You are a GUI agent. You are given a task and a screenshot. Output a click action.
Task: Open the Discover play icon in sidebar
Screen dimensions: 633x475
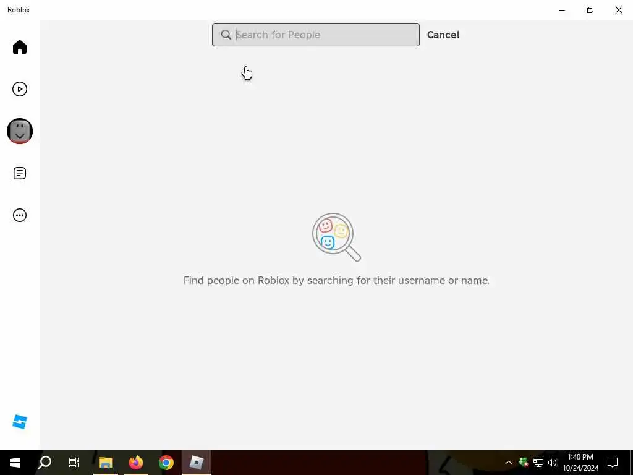point(19,89)
